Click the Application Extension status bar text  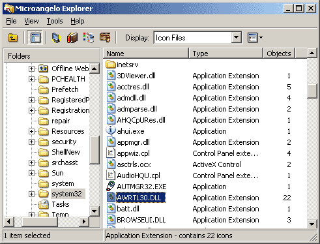pyautogui.click(x=169, y=236)
